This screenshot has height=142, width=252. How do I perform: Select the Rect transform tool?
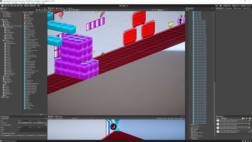[x=15, y=6]
